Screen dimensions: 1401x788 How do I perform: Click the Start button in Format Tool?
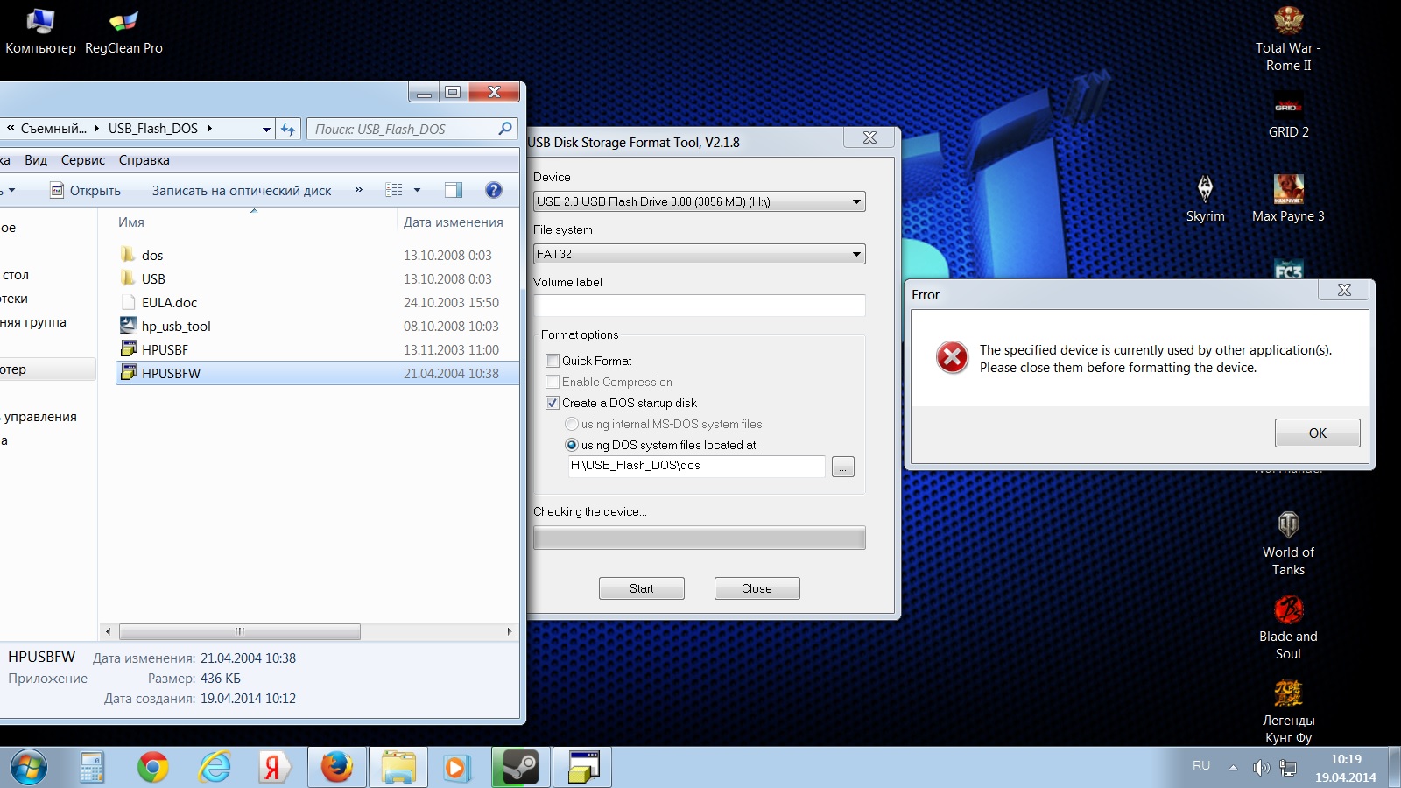[x=641, y=588]
